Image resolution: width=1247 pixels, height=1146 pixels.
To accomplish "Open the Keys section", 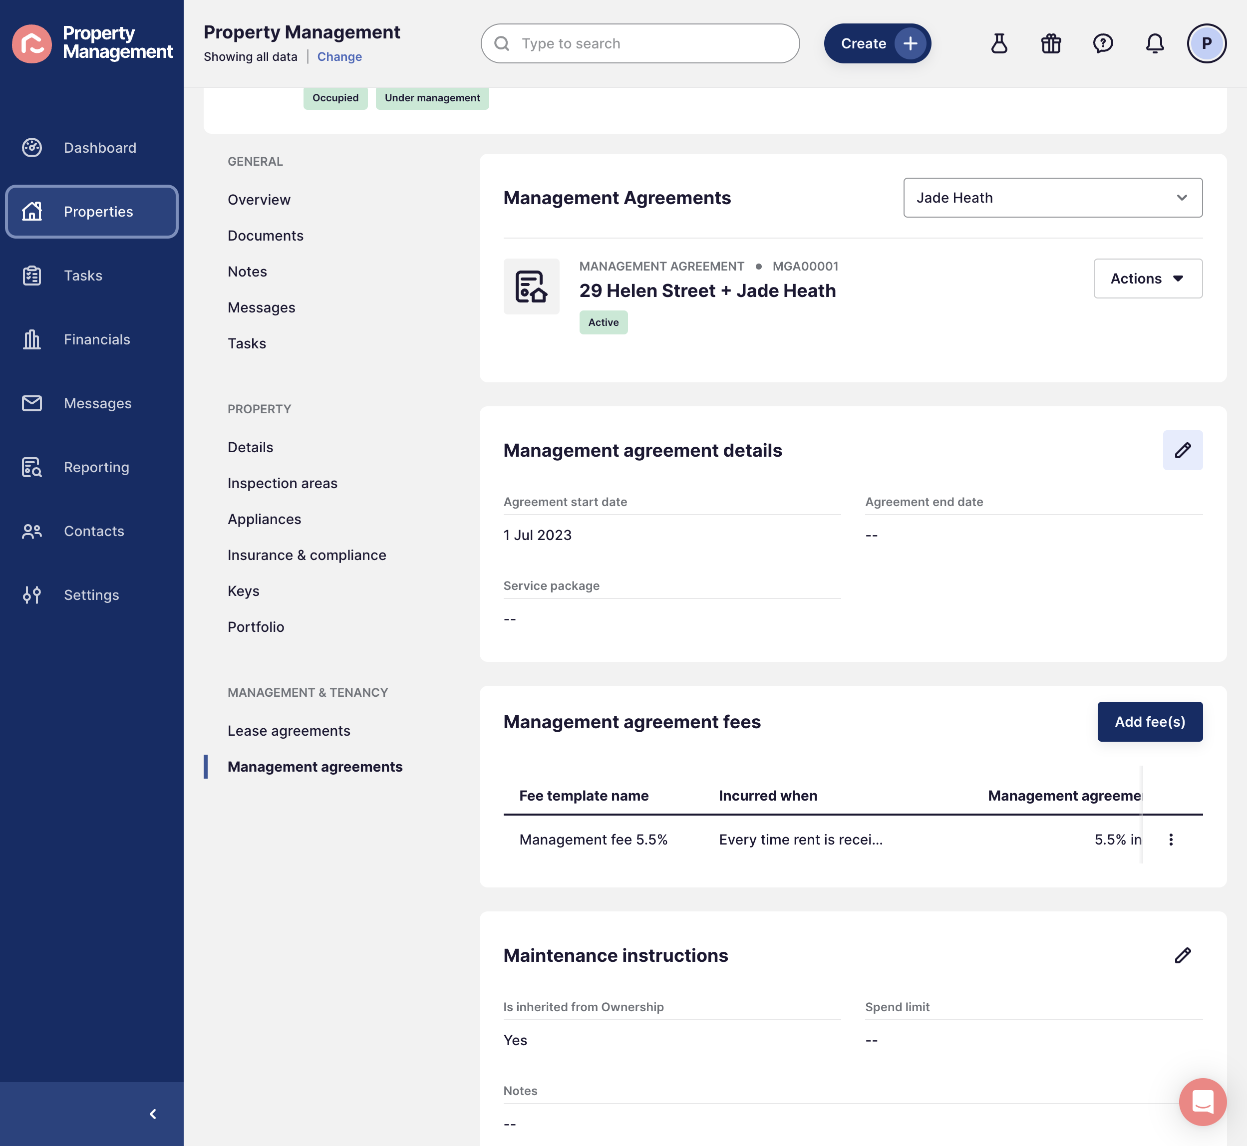I will [243, 591].
